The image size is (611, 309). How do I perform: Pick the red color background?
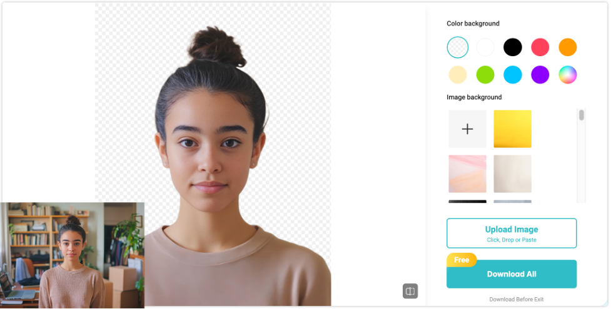point(540,47)
